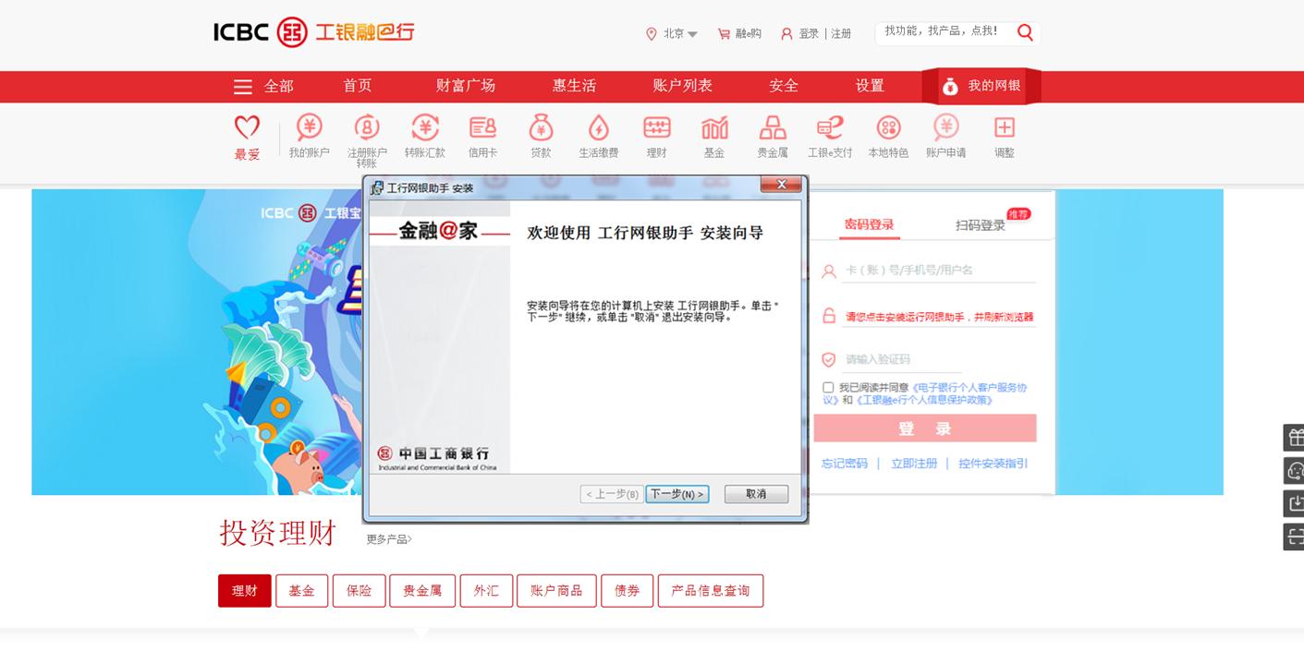The height and width of the screenshot is (652, 1304).
Task: Open the 生活缴费 bill payment icon
Action: [598, 128]
